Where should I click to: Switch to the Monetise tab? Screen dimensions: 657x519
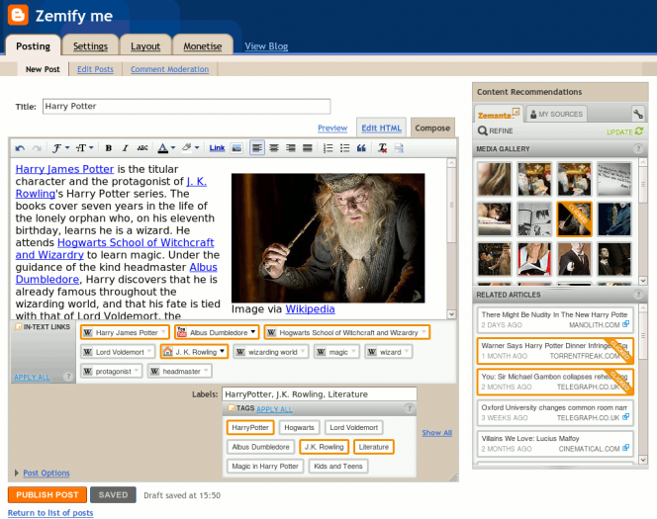tap(203, 46)
